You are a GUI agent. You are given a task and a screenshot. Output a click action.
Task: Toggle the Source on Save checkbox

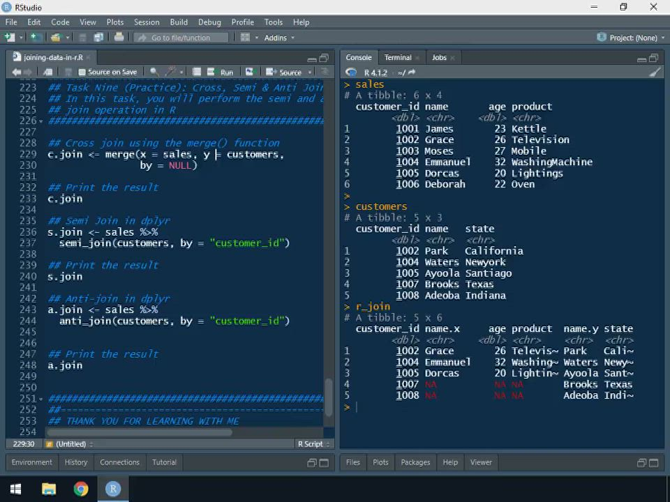(82, 73)
